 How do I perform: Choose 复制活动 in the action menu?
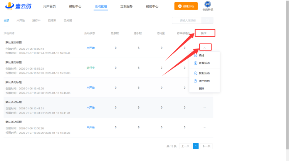coord(204,73)
